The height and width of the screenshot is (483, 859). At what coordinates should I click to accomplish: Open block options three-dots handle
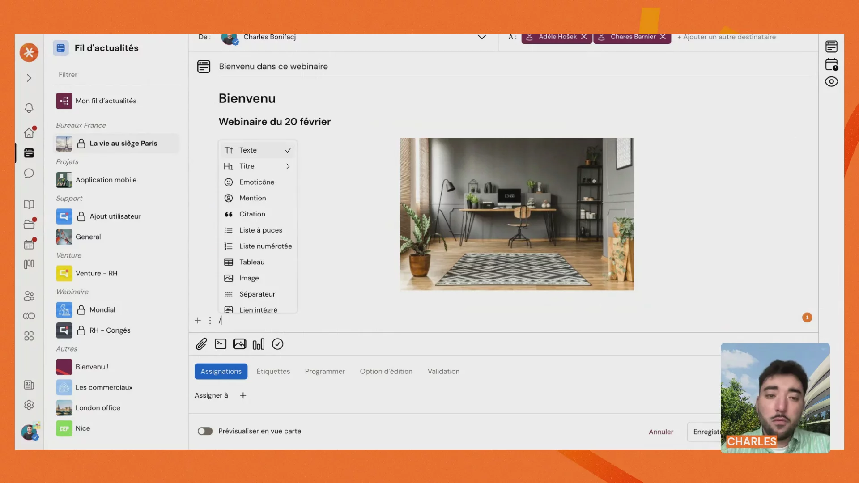[210, 321]
